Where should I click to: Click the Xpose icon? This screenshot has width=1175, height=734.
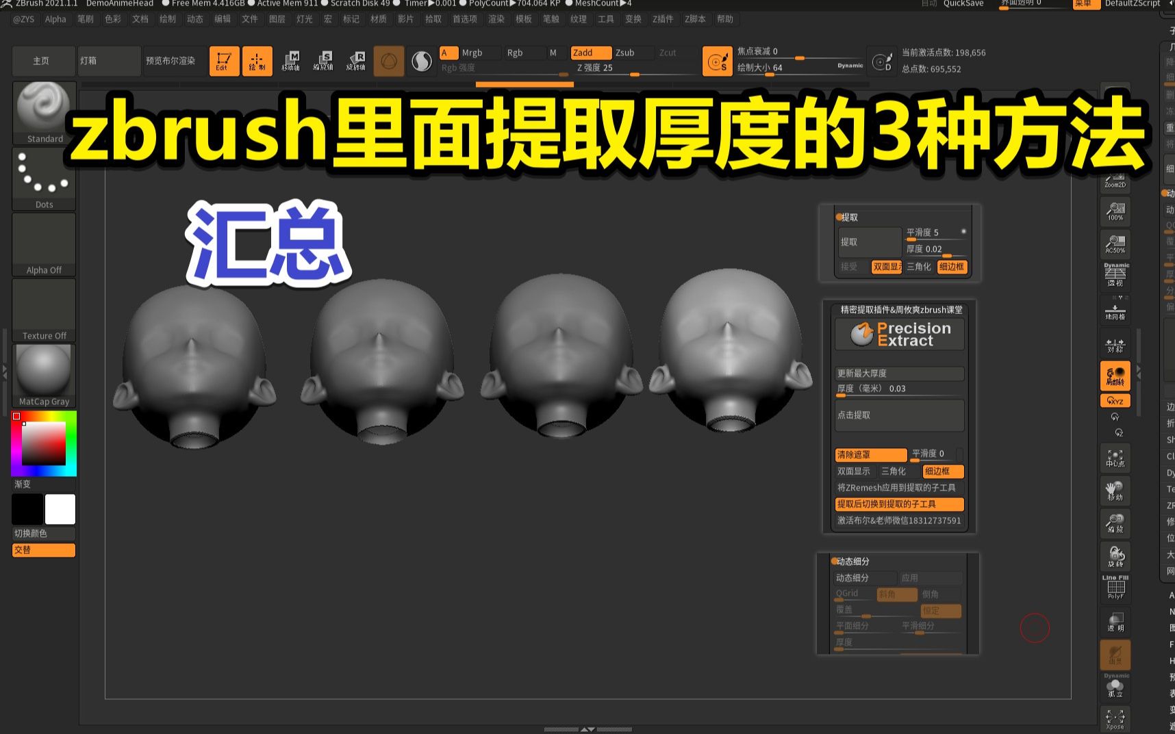point(1115,719)
